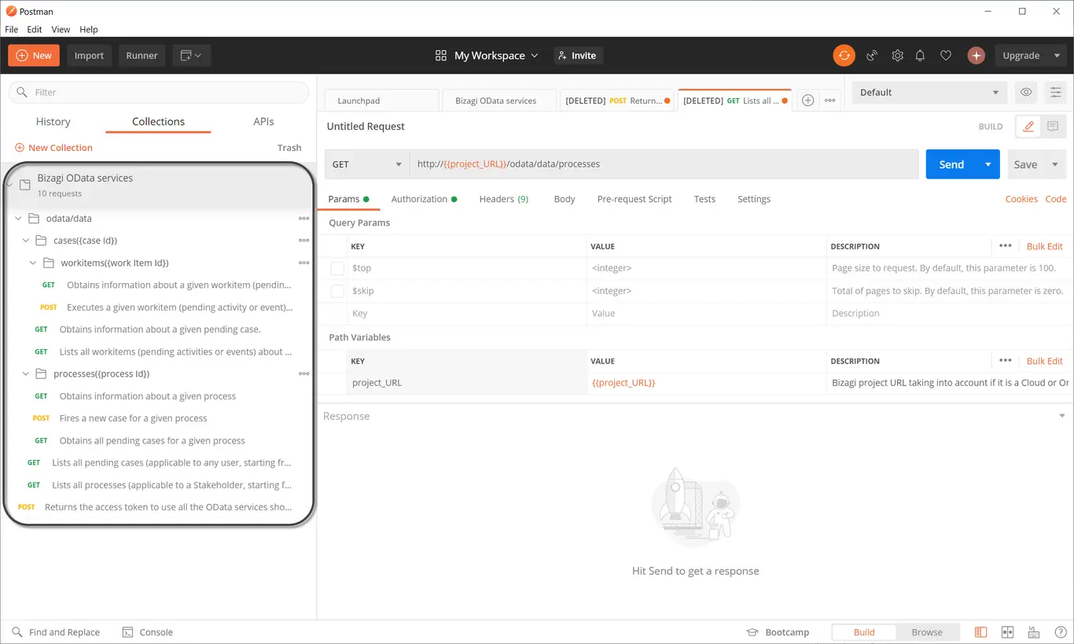Enable the $skip query parameter checkbox
Image resolution: width=1074 pixels, height=644 pixels.
[337, 291]
